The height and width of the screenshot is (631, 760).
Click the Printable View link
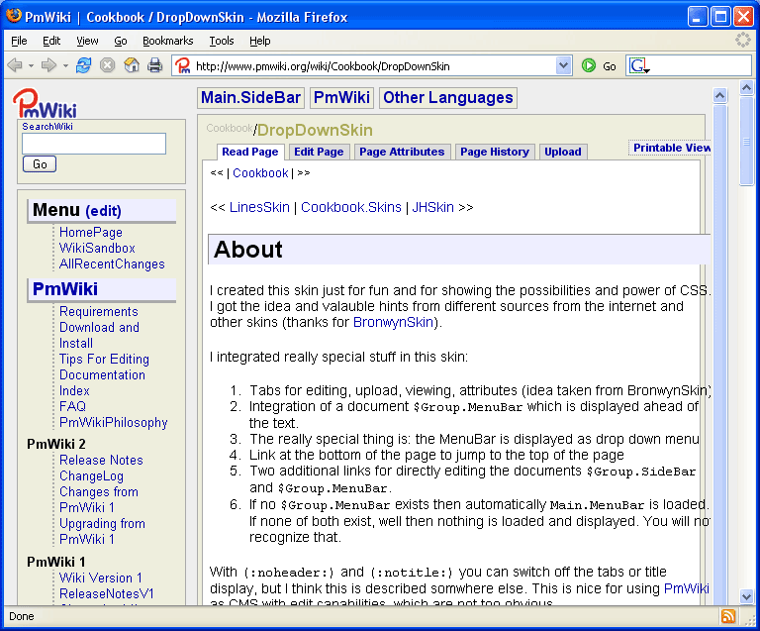point(671,148)
